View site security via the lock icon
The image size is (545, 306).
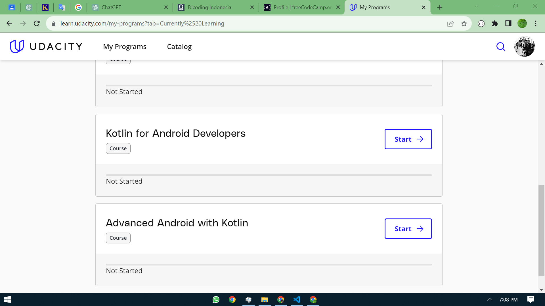click(x=53, y=24)
